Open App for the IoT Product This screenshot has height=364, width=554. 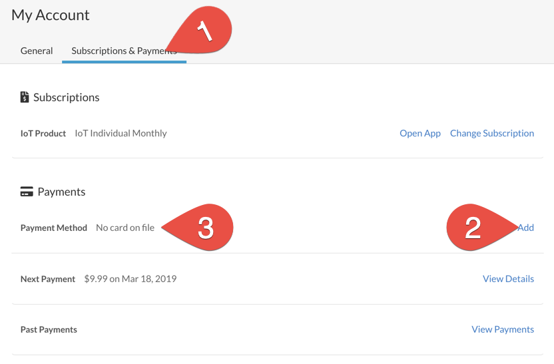point(419,133)
